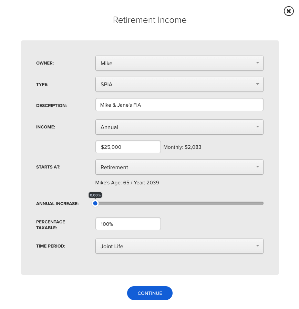Image resolution: width=299 pixels, height=309 pixels.
Task: Click the Retirement Income heading
Action: [149, 20]
